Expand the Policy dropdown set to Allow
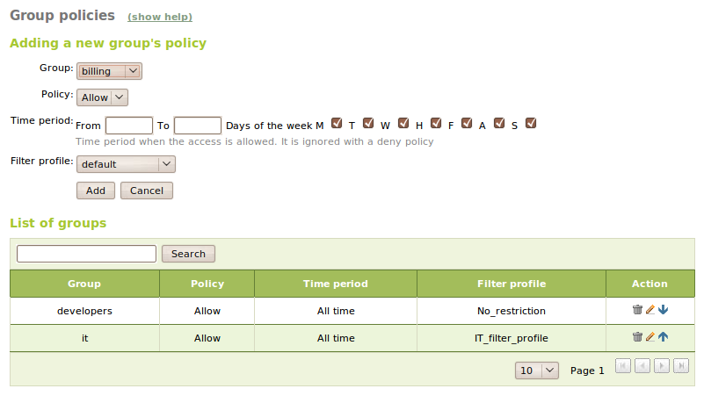 click(103, 97)
